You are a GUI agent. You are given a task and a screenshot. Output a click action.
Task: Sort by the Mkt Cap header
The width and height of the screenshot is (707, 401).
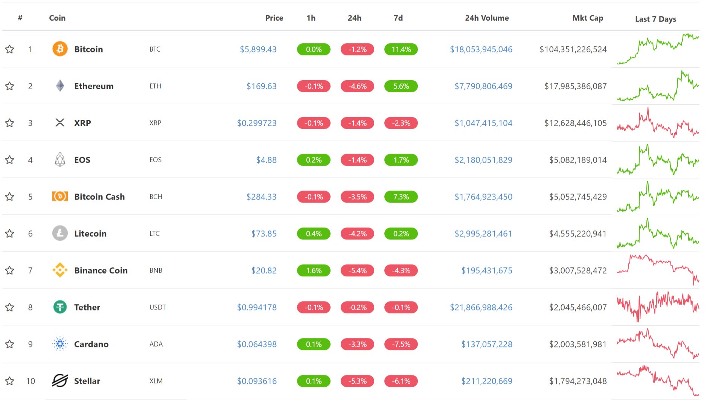tap(588, 18)
